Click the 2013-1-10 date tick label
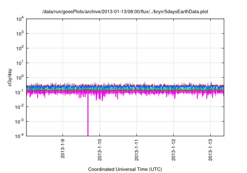 pyautogui.click(x=100, y=150)
